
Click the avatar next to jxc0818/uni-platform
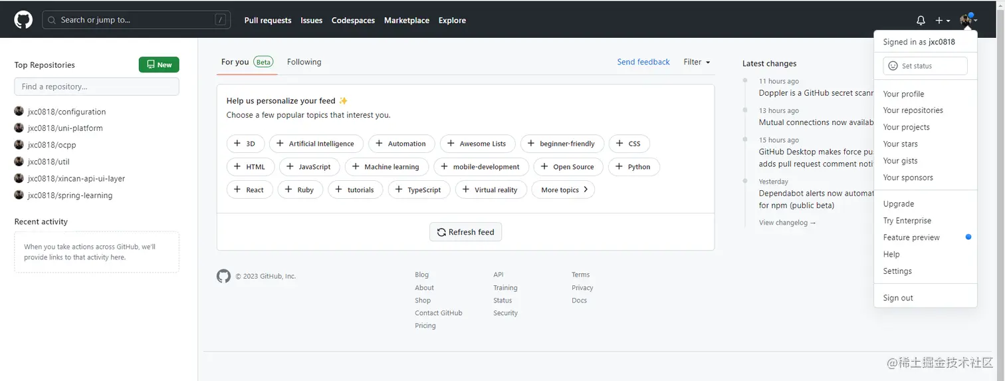tap(19, 128)
